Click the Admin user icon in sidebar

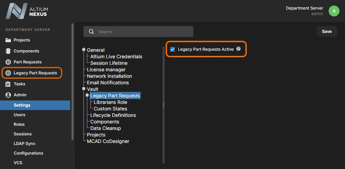[8, 95]
